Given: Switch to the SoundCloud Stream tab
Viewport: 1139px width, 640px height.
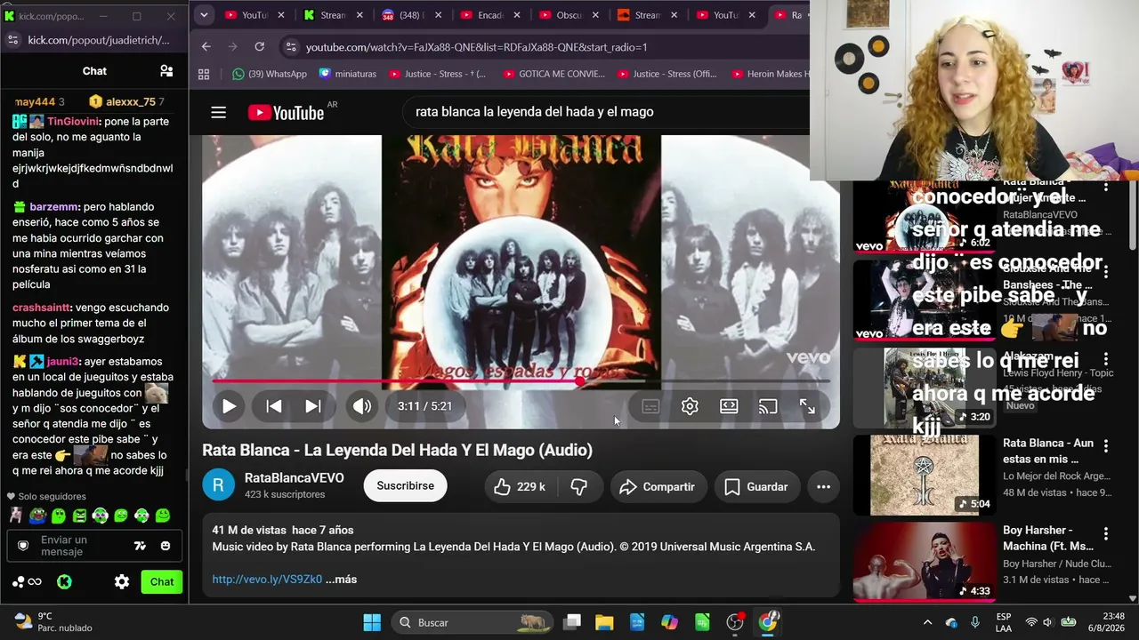Looking at the screenshot, I should click(647, 15).
